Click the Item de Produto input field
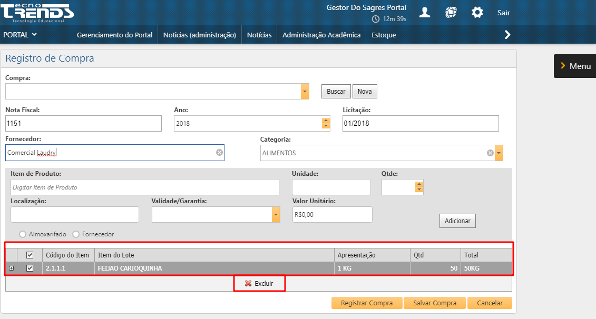This screenshot has width=596, height=319. pos(144,187)
